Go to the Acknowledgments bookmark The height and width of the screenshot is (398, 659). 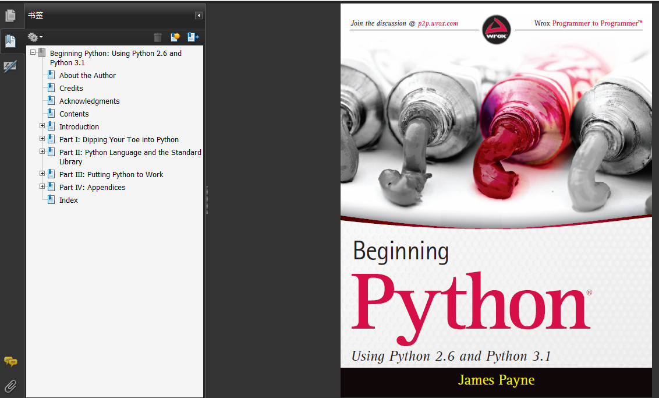pyautogui.click(x=89, y=101)
